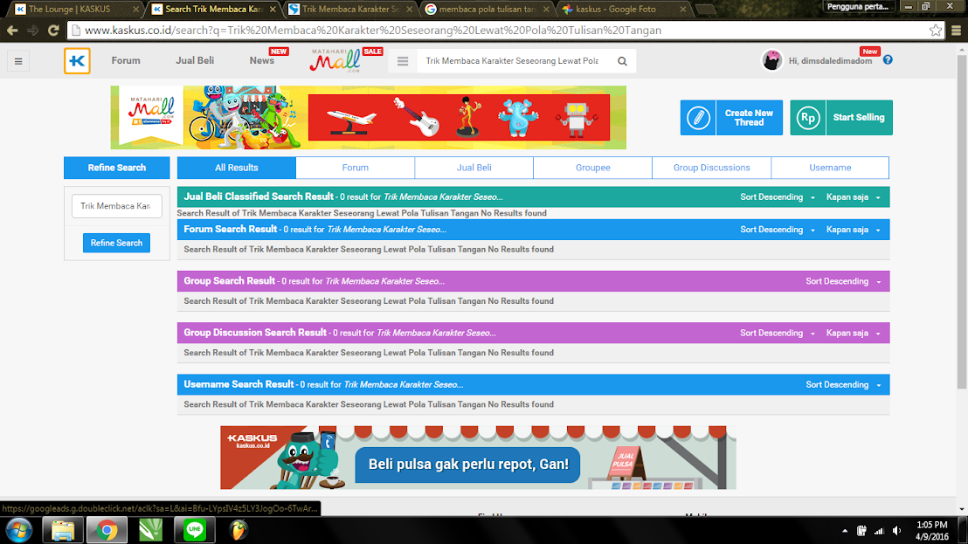Switch to the Groupee results tab
Viewport: 968px width, 544px height.
pyautogui.click(x=592, y=168)
